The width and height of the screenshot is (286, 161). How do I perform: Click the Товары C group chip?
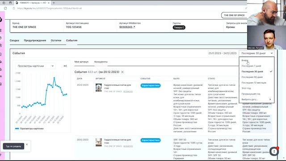pos(179,27)
